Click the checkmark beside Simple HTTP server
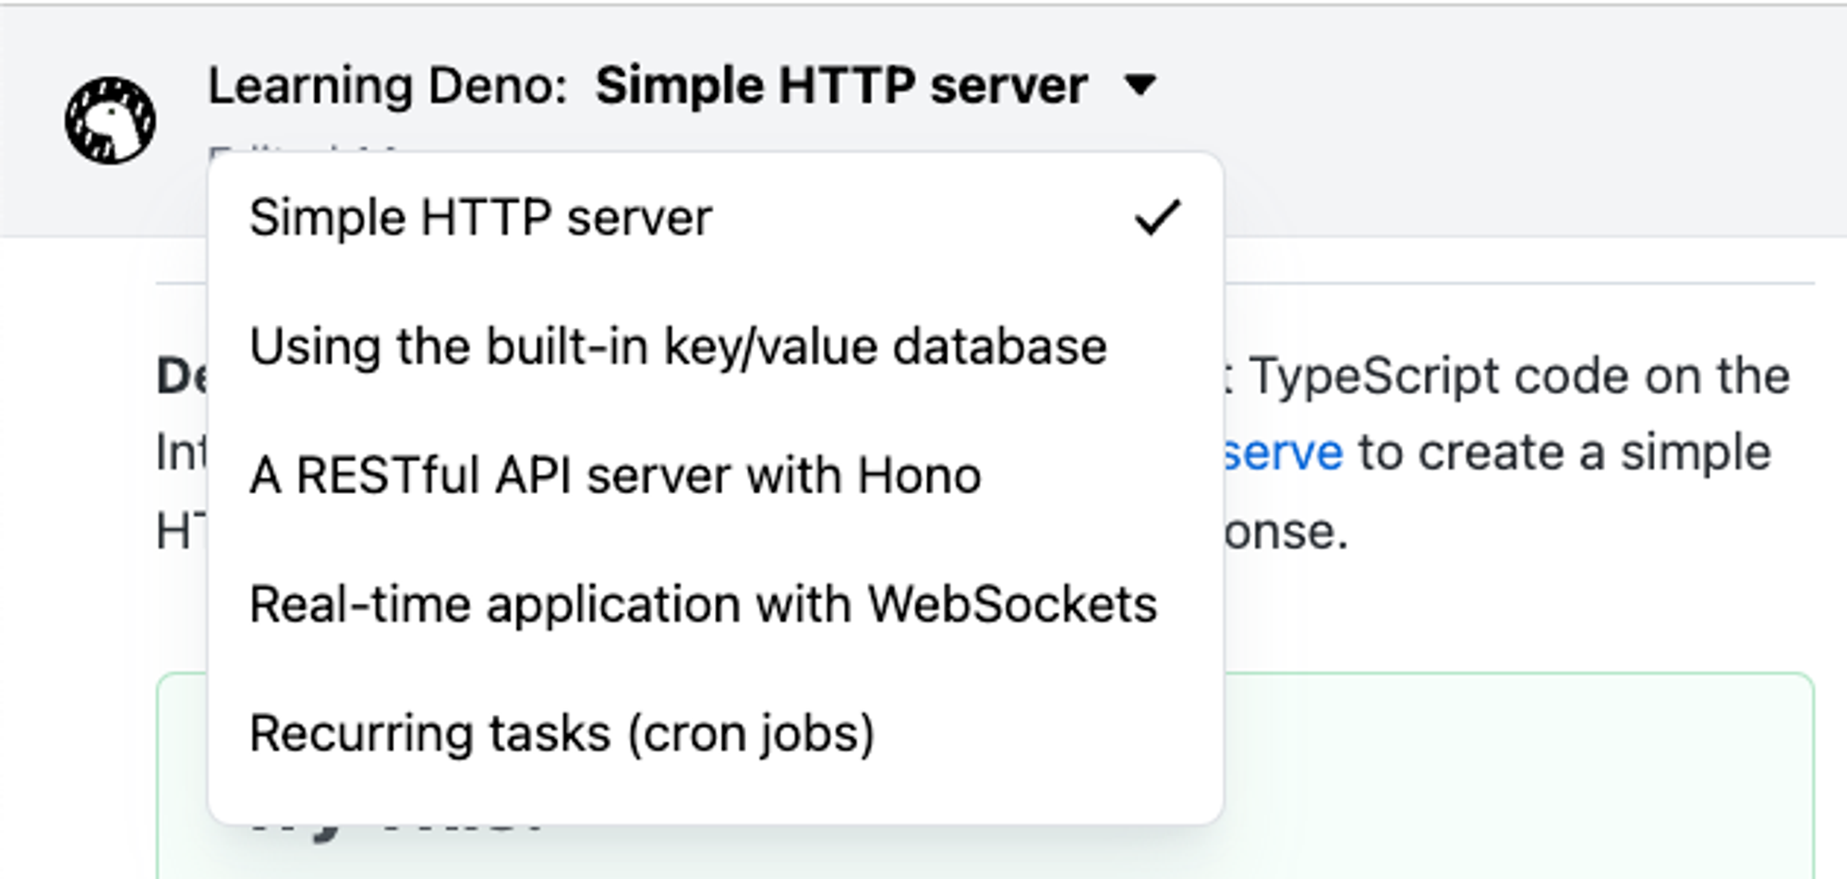Viewport: 1847px width, 879px height. click(x=1156, y=218)
